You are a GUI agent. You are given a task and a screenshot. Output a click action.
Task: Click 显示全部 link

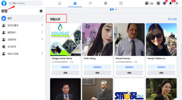click(172, 19)
